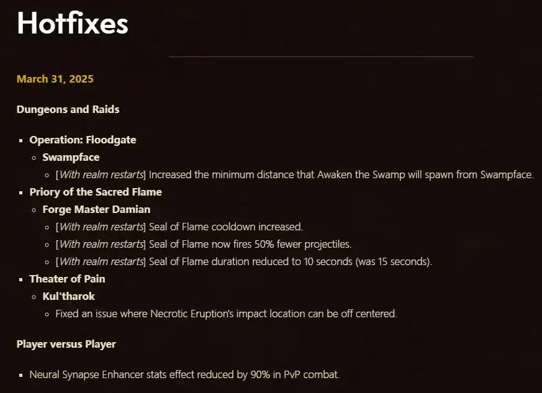Click the Dungeons and Raids section title
The height and width of the screenshot is (393, 542).
[x=68, y=109]
